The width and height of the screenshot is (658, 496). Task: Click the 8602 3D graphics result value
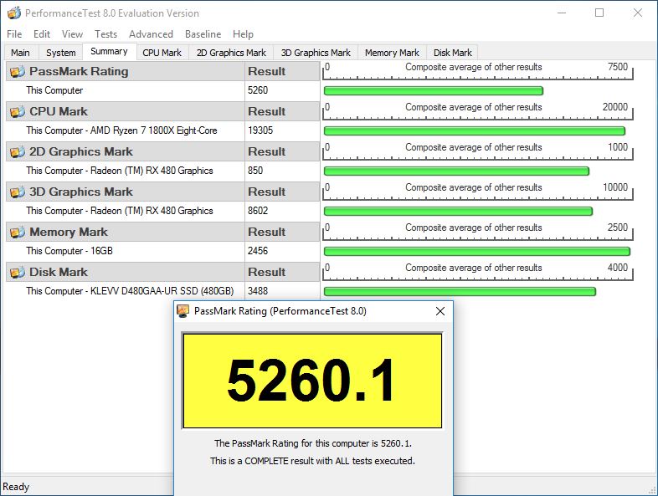pyautogui.click(x=258, y=211)
